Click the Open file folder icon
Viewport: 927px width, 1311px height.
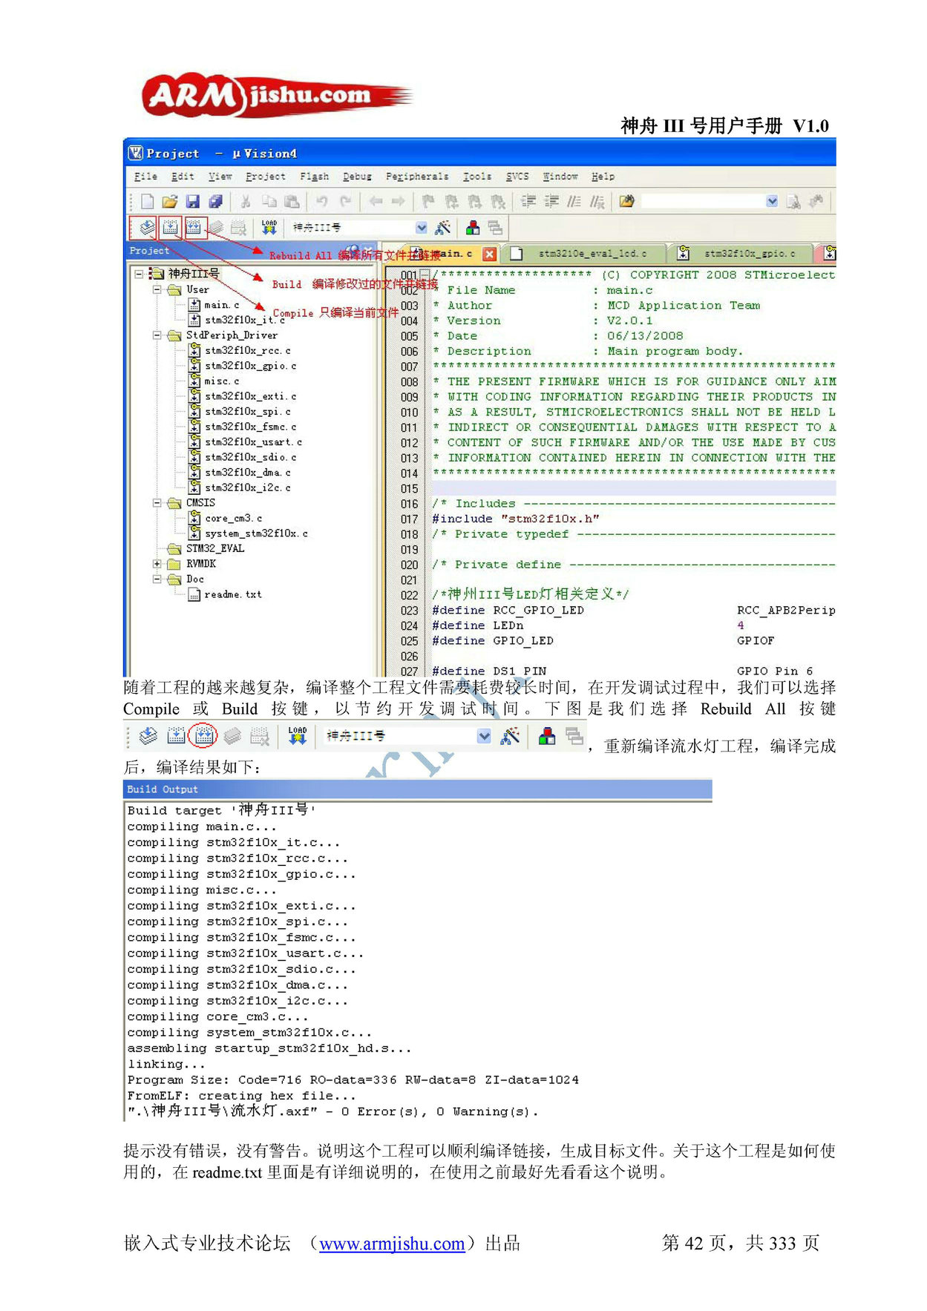169,202
